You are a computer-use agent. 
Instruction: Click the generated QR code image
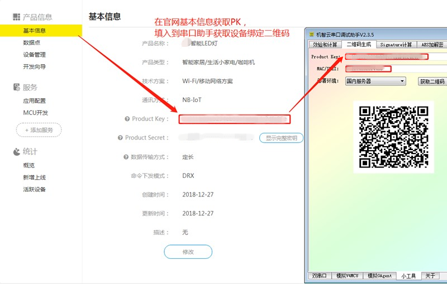[393, 137]
